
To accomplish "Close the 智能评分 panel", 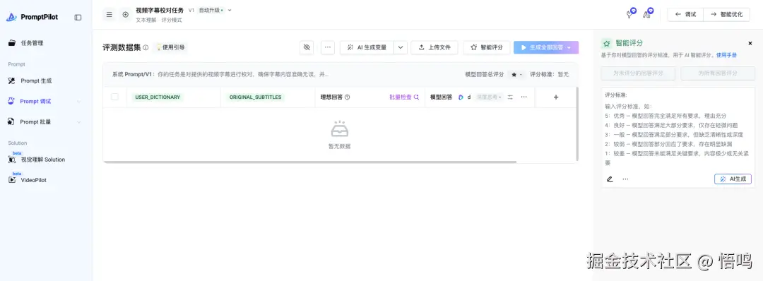I will click(x=750, y=43).
